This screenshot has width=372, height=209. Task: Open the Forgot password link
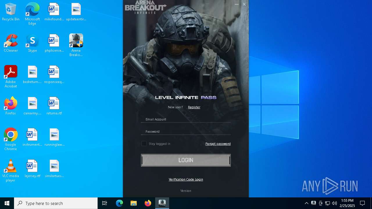point(218,144)
